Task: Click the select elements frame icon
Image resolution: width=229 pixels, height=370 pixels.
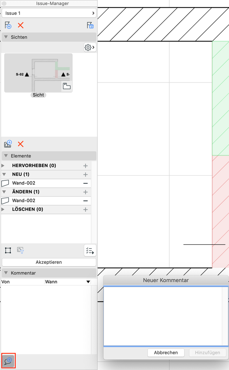Action: (x=8, y=250)
